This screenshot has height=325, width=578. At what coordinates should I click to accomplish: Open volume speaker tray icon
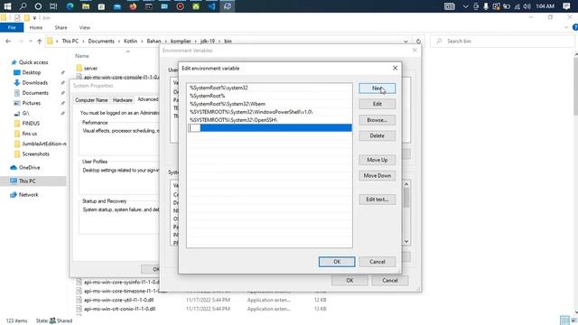(x=527, y=6)
